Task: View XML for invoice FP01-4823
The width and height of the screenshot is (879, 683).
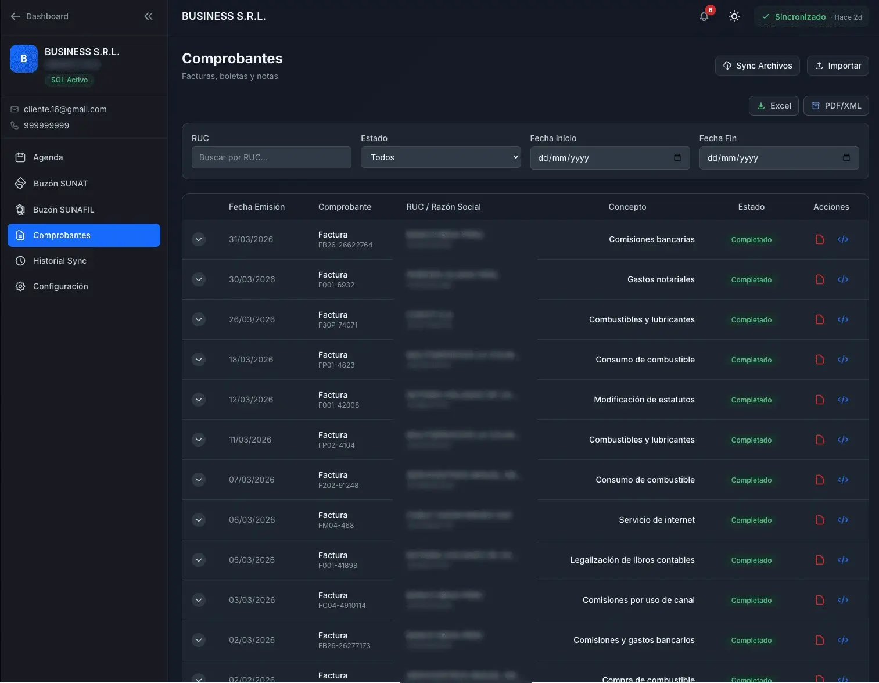Action: [843, 360]
